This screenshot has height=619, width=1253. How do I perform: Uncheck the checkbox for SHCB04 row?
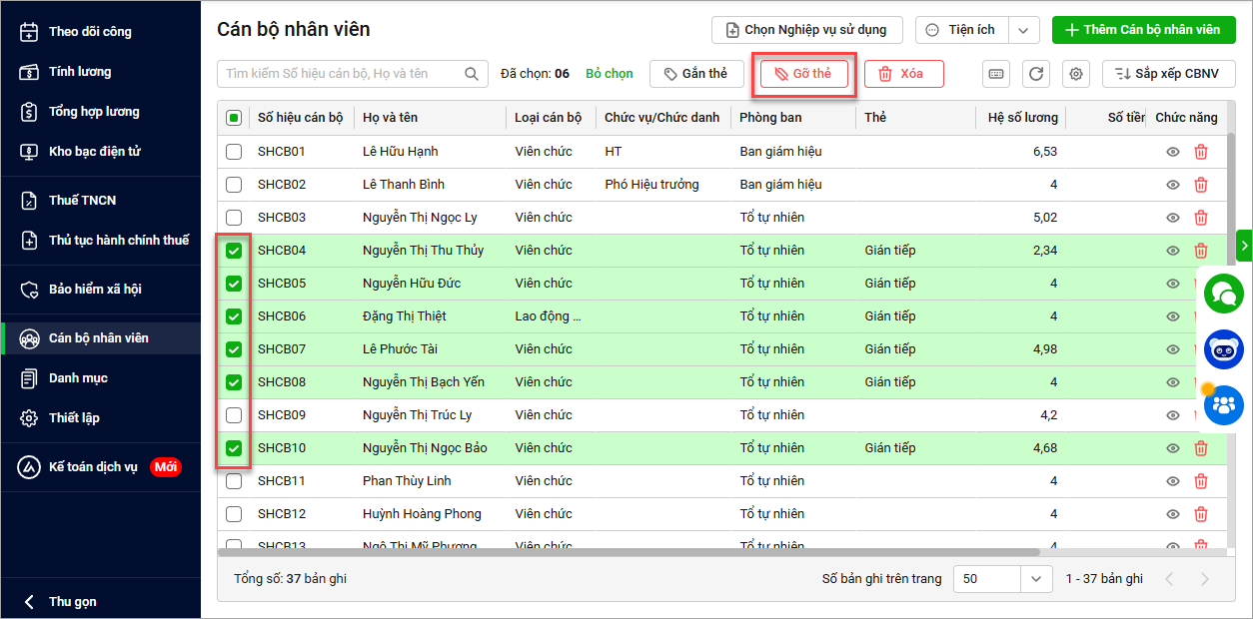tap(234, 251)
